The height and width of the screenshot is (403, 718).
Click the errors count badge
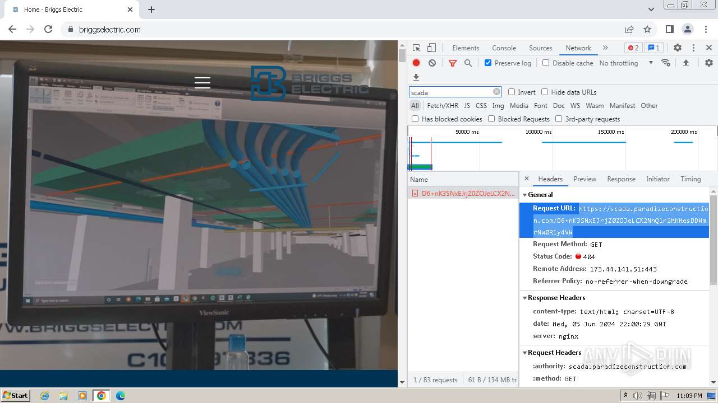pyautogui.click(x=633, y=48)
